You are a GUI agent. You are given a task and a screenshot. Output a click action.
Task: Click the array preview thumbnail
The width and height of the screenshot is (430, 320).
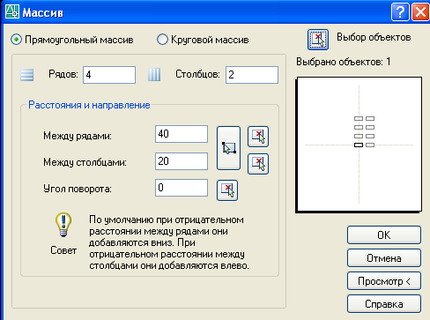(359, 145)
